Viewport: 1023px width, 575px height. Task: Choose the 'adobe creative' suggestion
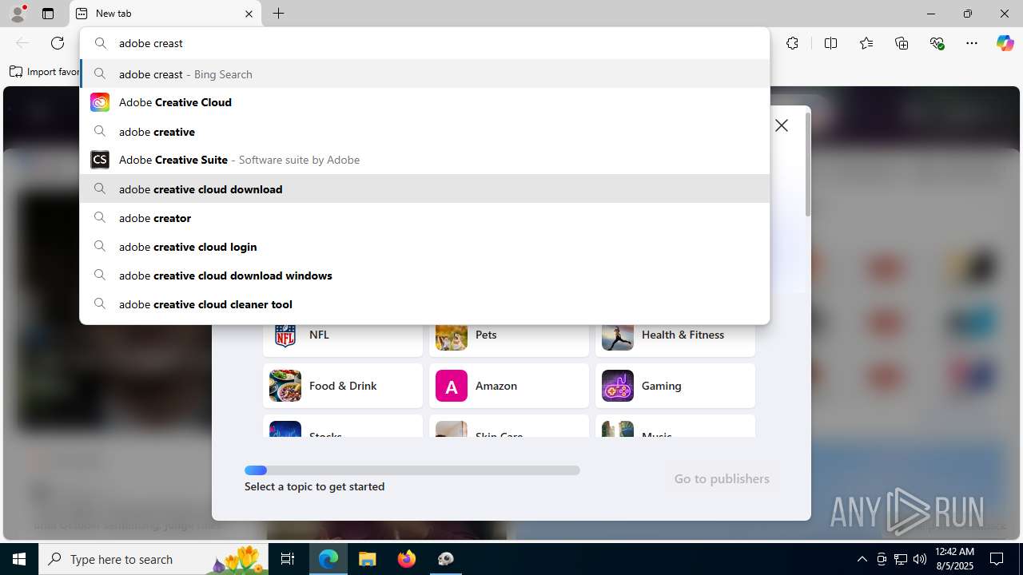424,131
